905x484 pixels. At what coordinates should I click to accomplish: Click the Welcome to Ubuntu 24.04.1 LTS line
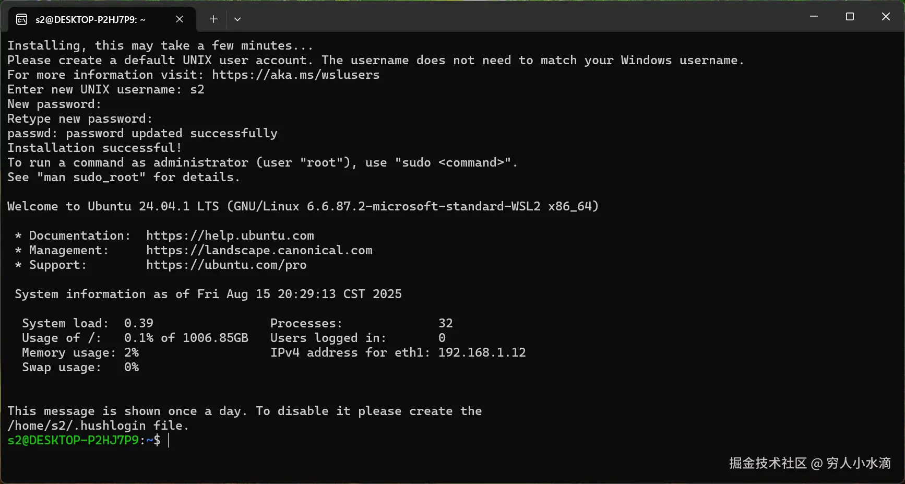point(303,206)
